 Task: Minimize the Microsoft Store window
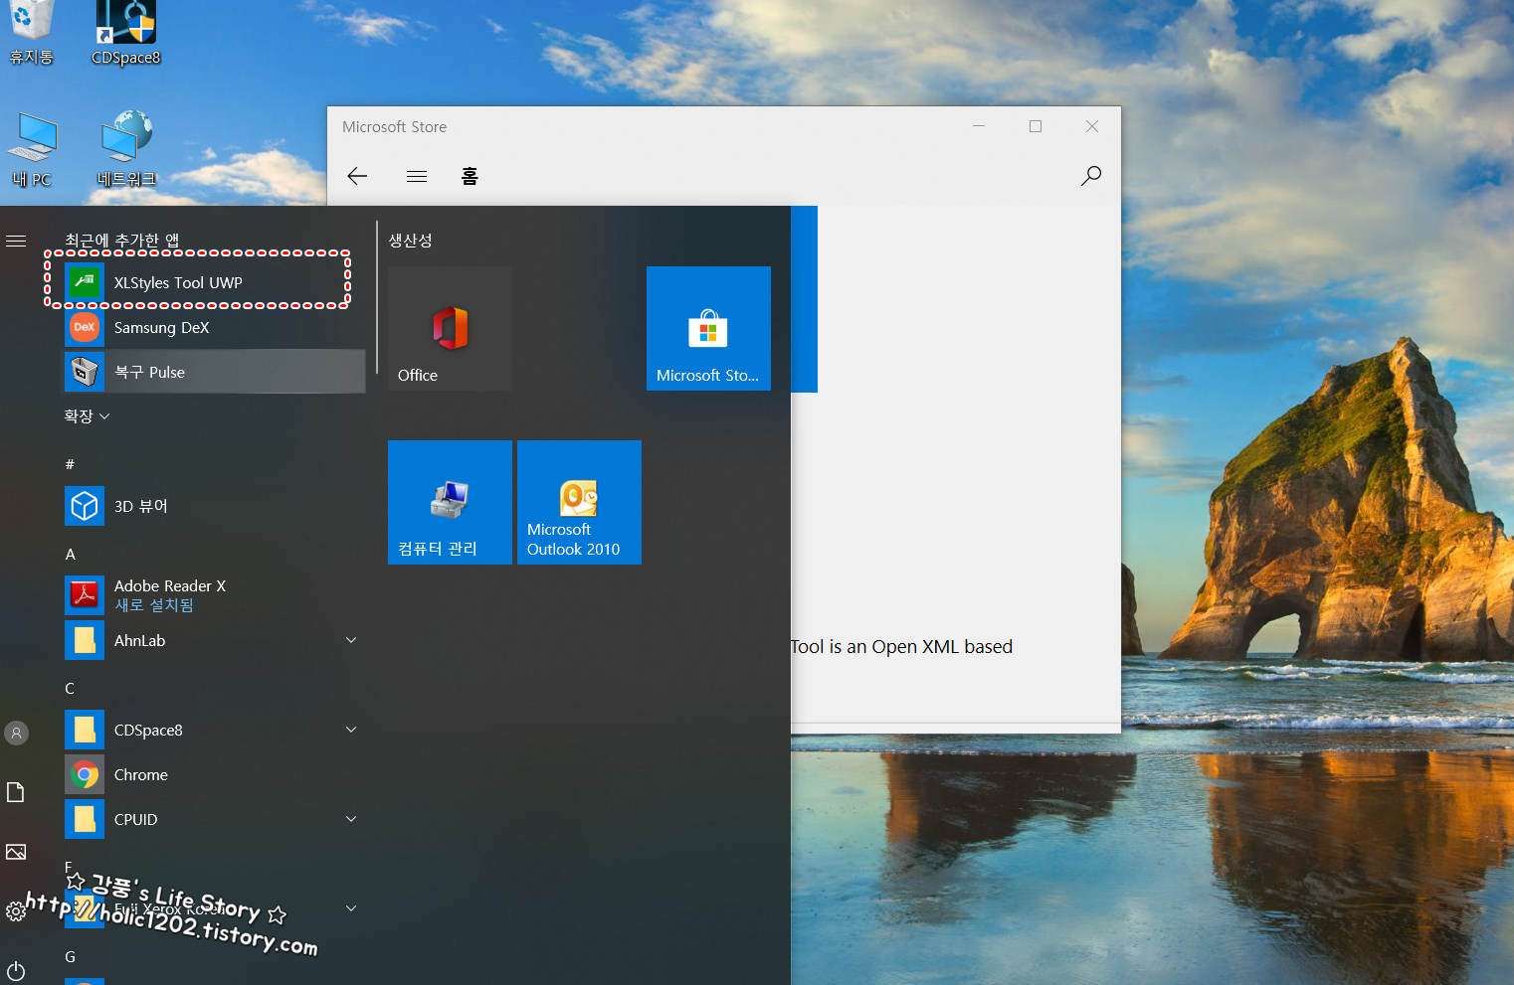coord(979,126)
